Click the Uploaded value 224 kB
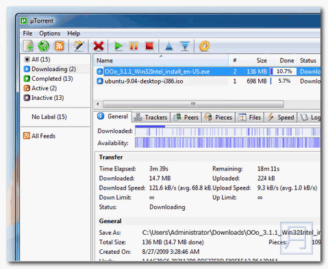The width and height of the screenshot is (328, 269). pyautogui.click(x=266, y=178)
